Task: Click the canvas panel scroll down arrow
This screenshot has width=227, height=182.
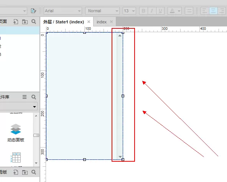Action: [120, 157]
